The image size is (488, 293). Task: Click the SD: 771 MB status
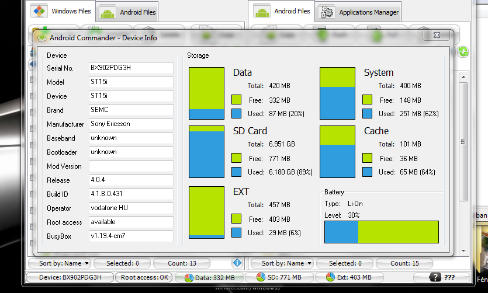(x=279, y=277)
